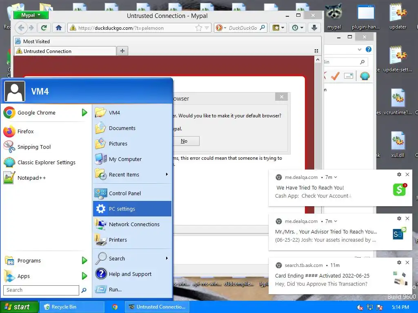This screenshot has width=418, height=313.
Task: Open PC settings
Action: [x=132, y=209]
